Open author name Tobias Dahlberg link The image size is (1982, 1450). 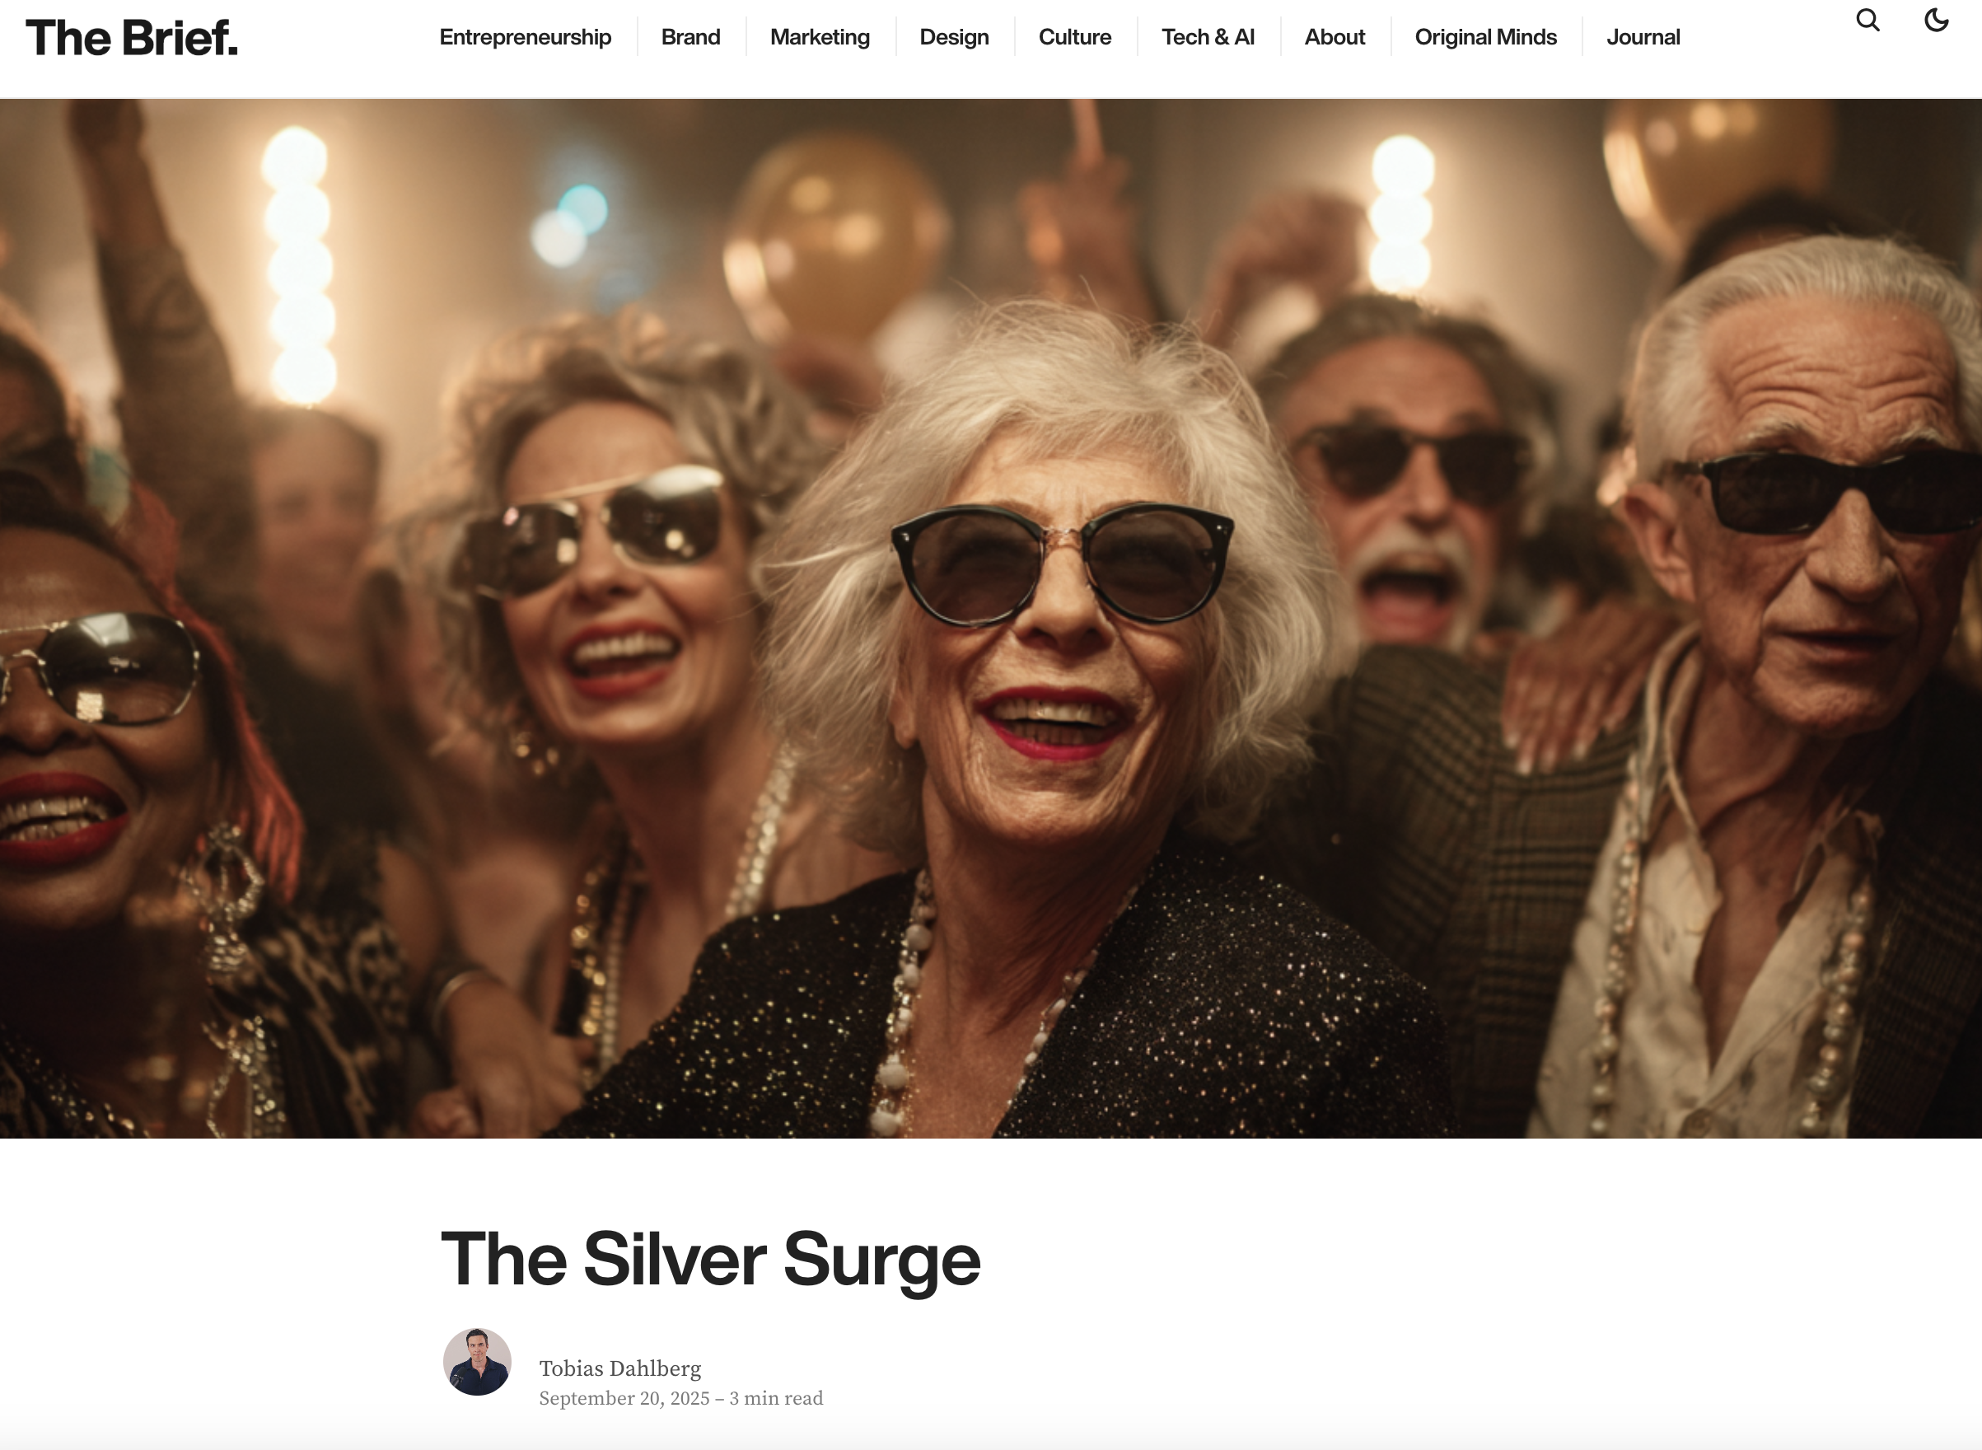click(x=619, y=1368)
